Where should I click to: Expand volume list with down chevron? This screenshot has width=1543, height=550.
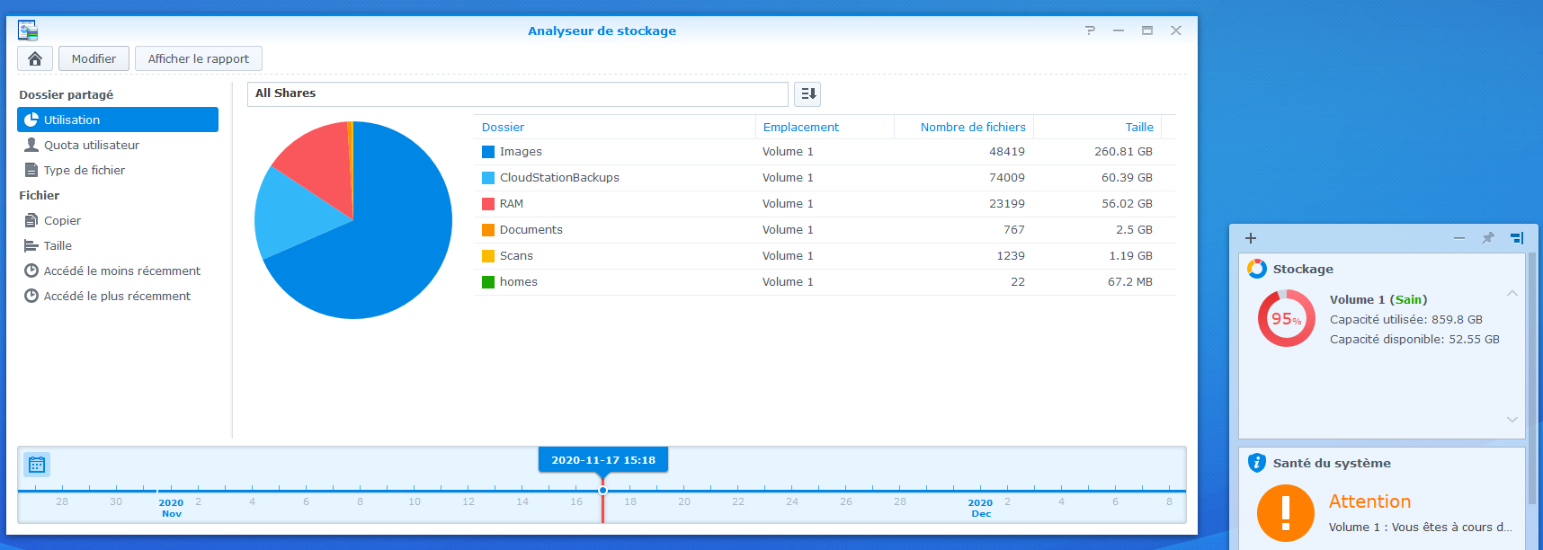coord(1512,420)
